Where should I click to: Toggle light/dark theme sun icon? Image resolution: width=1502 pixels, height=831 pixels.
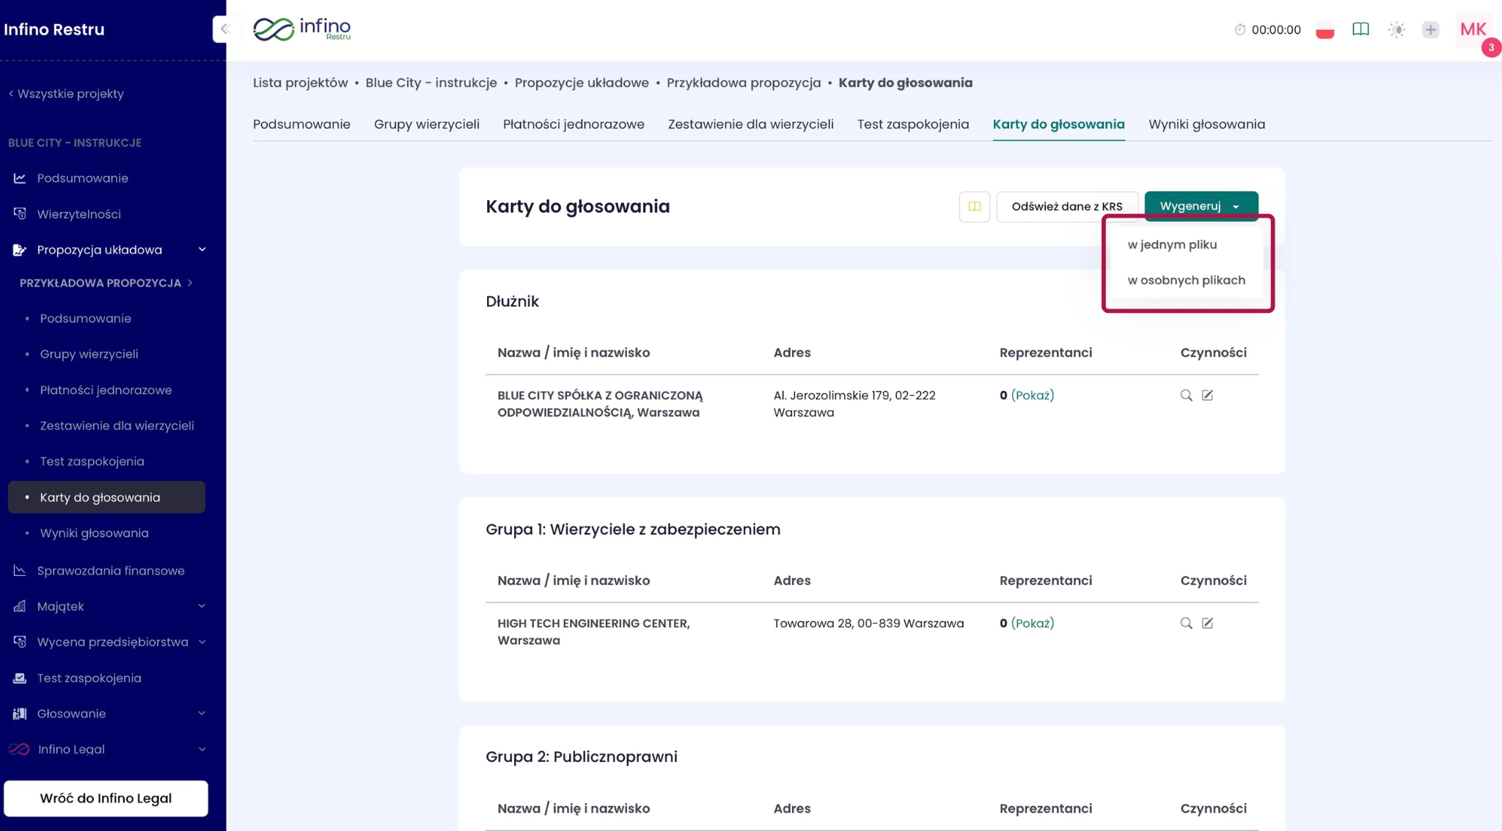coord(1396,30)
